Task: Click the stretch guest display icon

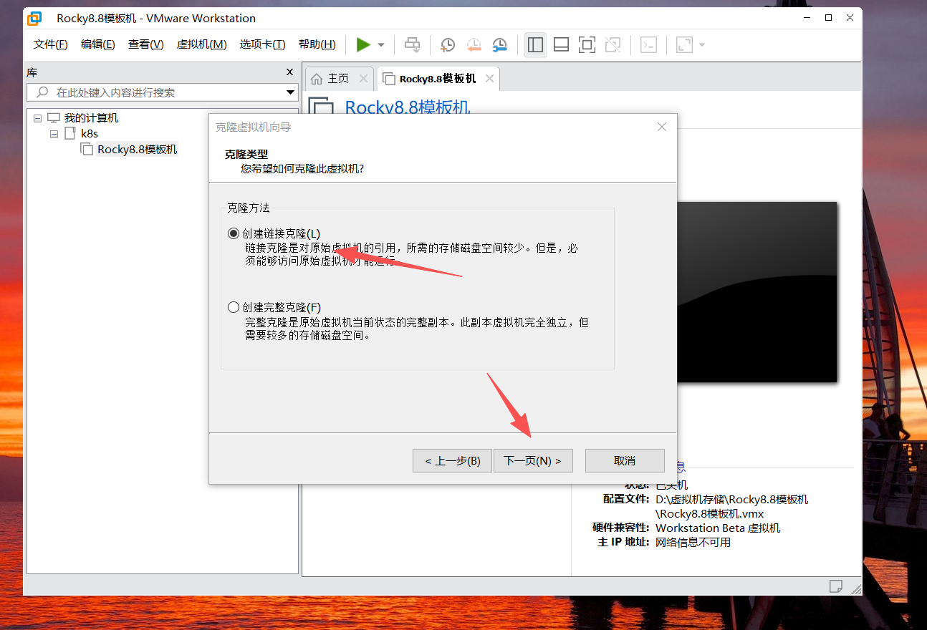Action: 684,44
